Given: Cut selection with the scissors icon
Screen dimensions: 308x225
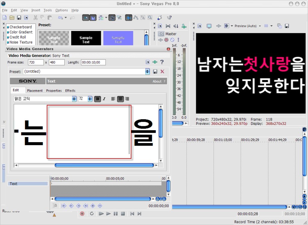Looking at the screenshot, I should (x=35, y=17).
